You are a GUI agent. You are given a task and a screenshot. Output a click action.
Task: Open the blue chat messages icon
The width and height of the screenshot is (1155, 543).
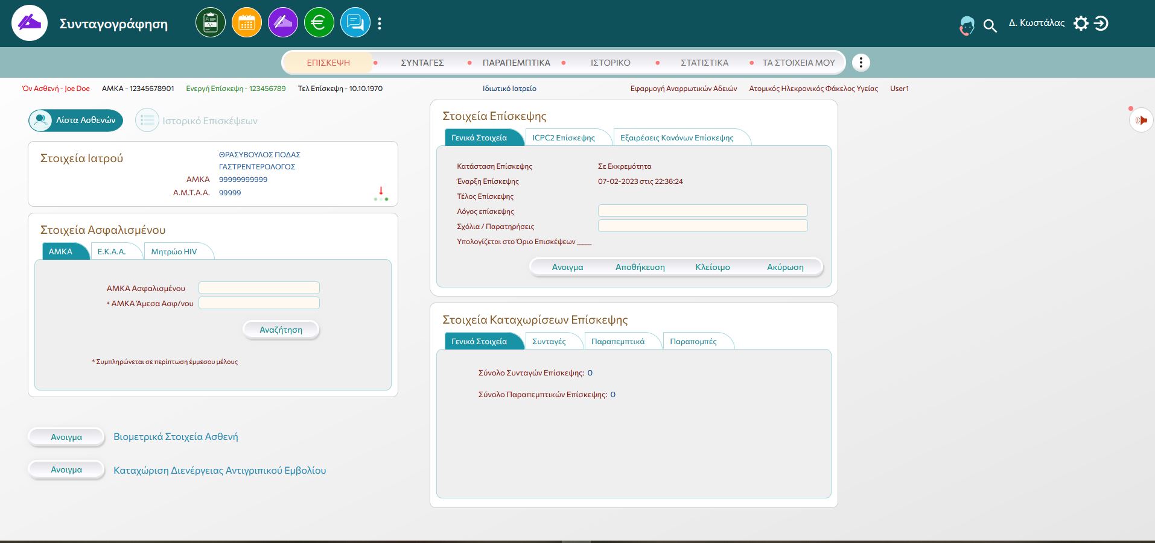pyautogui.click(x=355, y=23)
